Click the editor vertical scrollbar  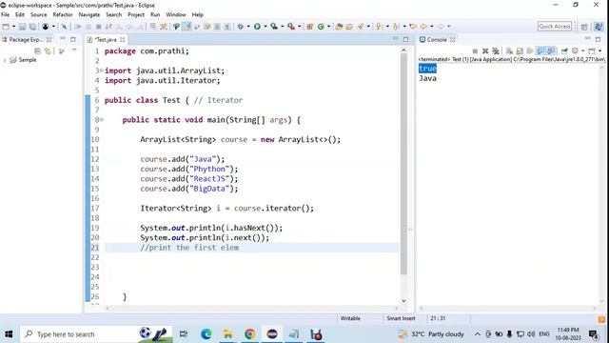pos(403,163)
